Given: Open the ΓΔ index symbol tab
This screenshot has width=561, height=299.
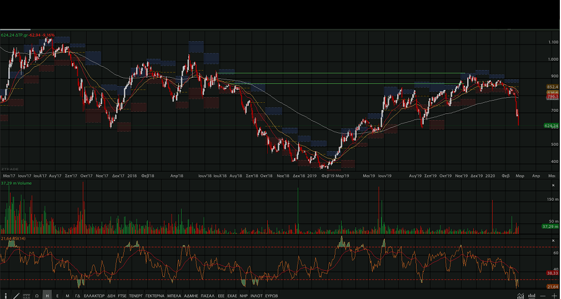Looking at the screenshot, I should [78, 296].
